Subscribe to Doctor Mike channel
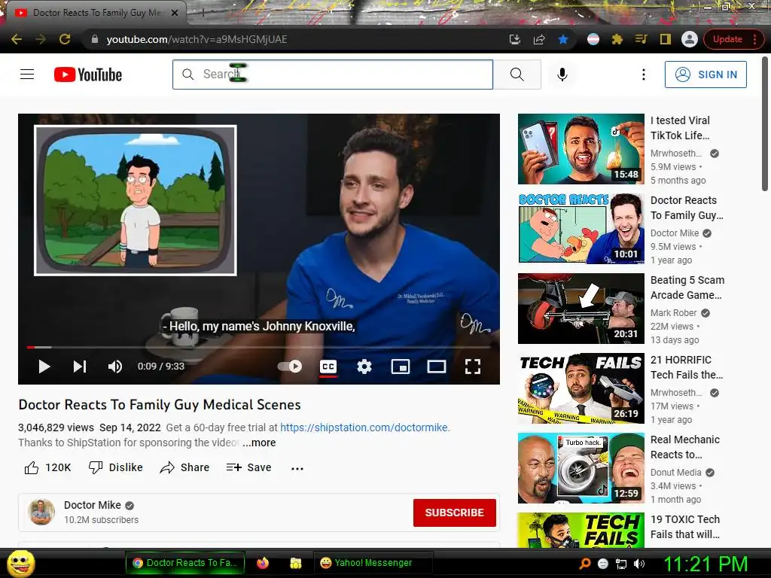This screenshot has height=578, width=771. [x=454, y=513]
